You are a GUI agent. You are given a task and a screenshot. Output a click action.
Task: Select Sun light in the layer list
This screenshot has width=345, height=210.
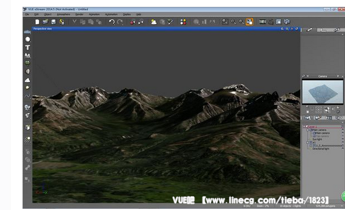[x=317, y=140]
